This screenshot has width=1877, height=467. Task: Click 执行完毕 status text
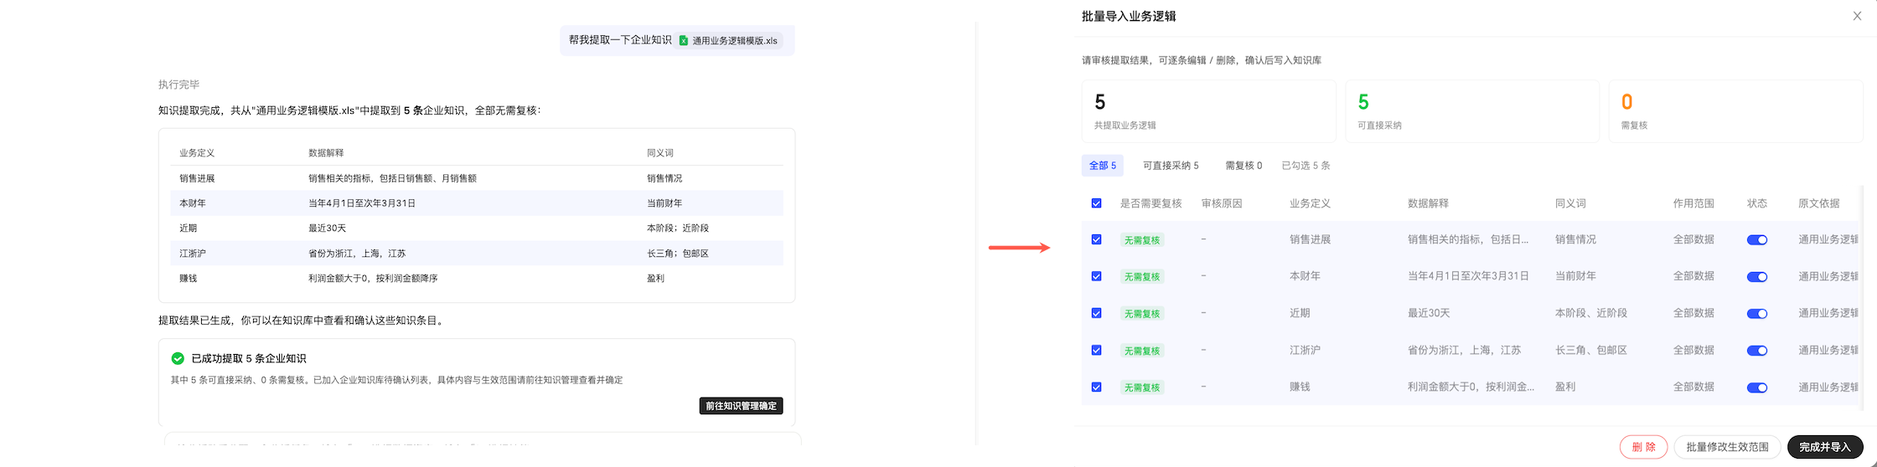click(x=179, y=85)
